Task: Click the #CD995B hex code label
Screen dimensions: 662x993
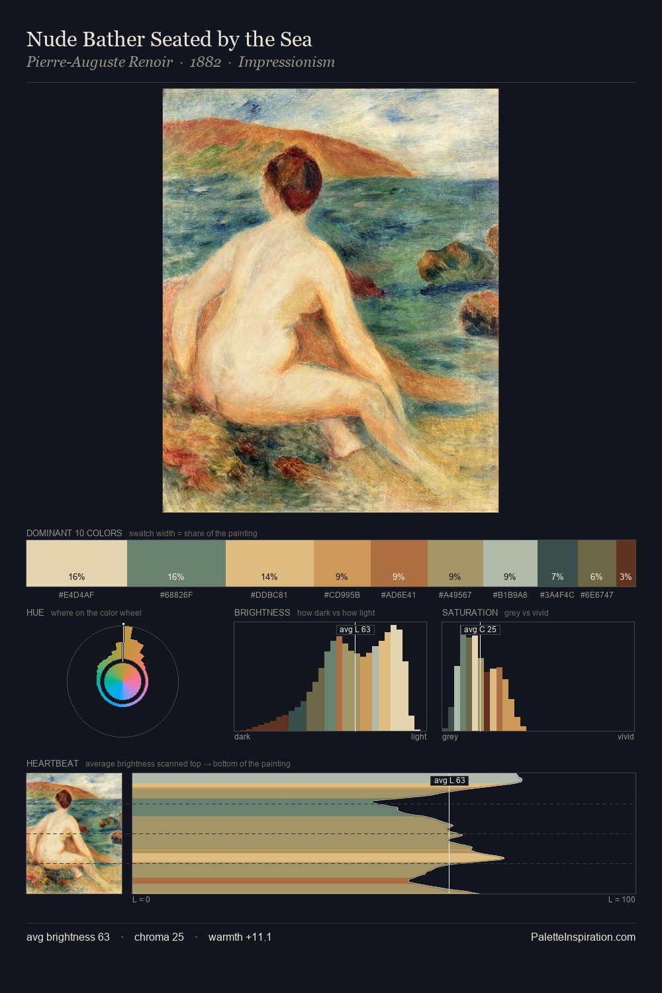Action: (342, 595)
